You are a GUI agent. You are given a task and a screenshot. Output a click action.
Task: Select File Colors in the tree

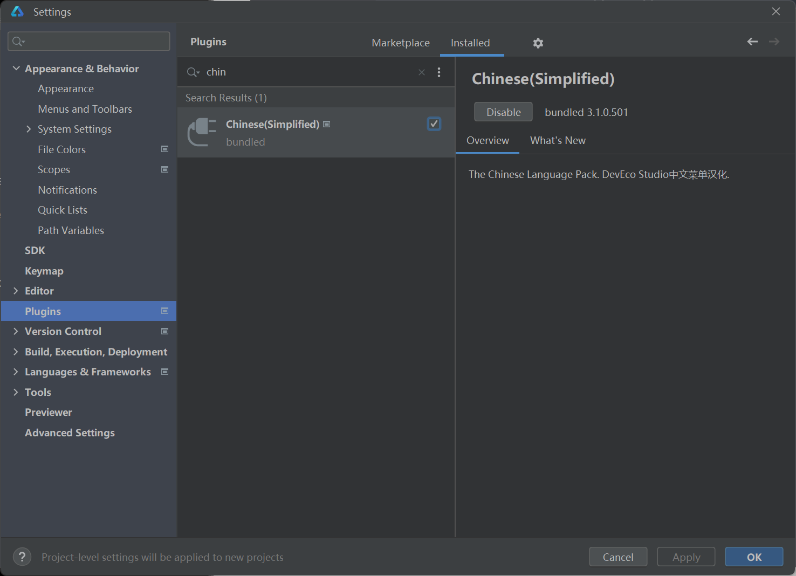click(x=62, y=149)
